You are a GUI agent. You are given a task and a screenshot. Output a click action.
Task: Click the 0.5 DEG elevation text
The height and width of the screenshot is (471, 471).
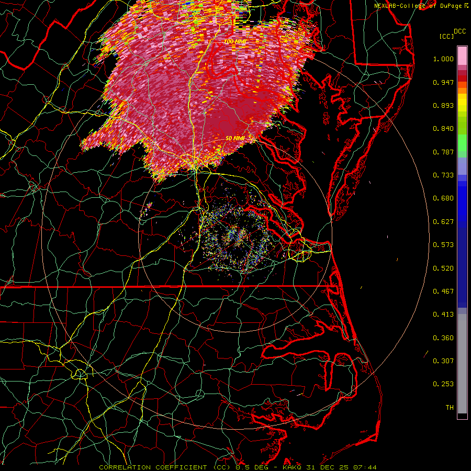[252, 467]
